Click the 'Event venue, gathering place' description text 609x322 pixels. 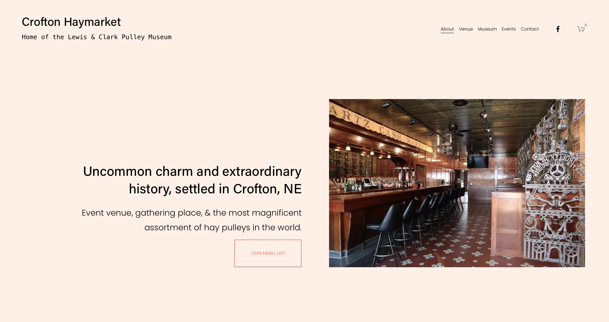[x=192, y=220]
